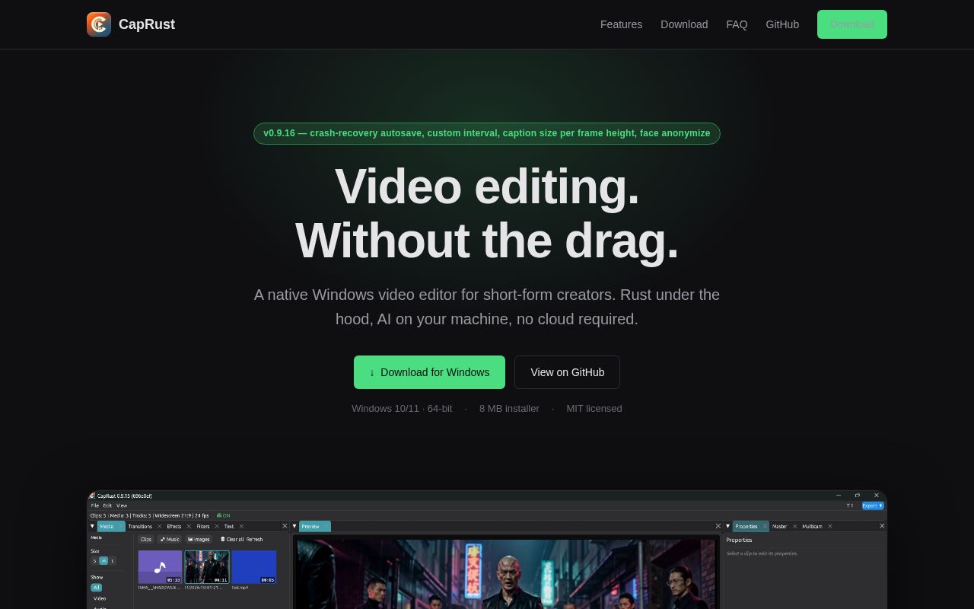
Task: Choose size M toggle in Media panel
Action: click(103, 561)
